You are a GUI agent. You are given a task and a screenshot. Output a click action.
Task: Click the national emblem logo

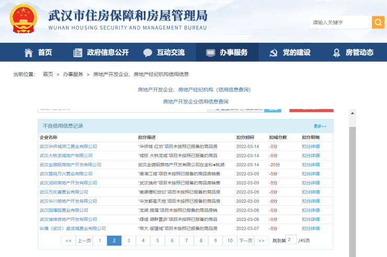point(24,18)
